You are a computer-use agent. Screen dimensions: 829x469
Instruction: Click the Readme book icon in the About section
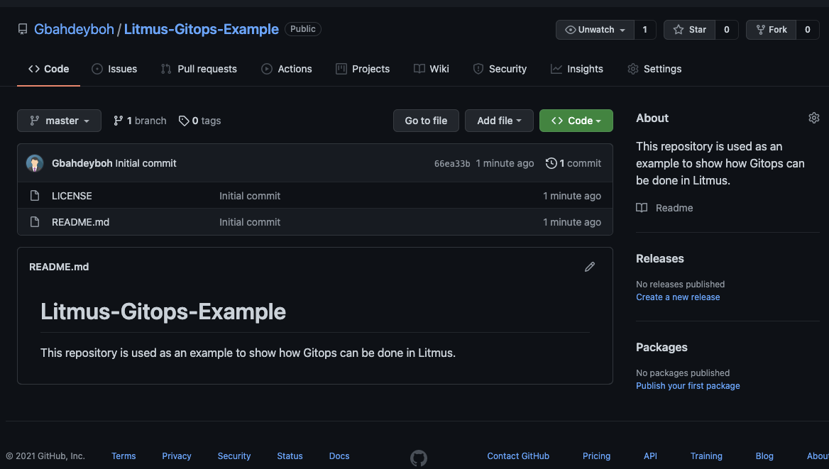click(x=642, y=208)
